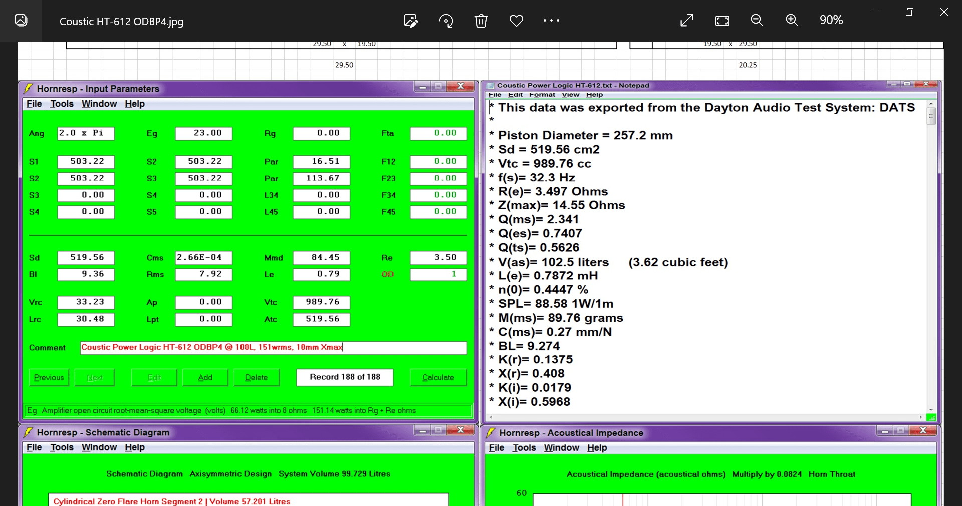This screenshot has width=962, height=506.
Task: Click the Sd field showing 519.56
Action: [x=86, y=258]
